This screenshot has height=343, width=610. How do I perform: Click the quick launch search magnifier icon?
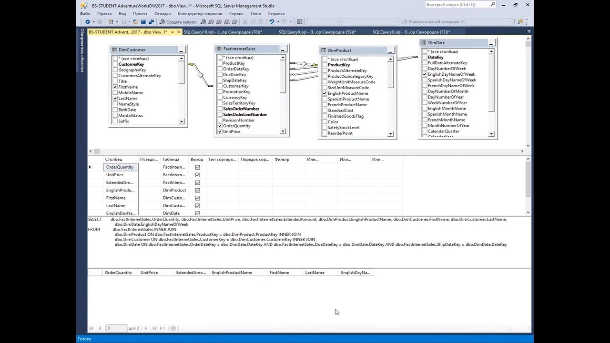pyautogui.click(x=493, y=5)
